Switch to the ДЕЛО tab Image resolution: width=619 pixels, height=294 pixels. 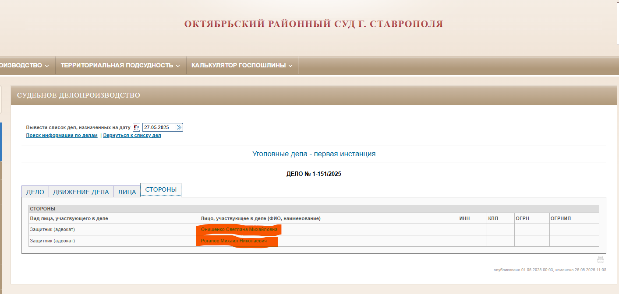(35, 192)
